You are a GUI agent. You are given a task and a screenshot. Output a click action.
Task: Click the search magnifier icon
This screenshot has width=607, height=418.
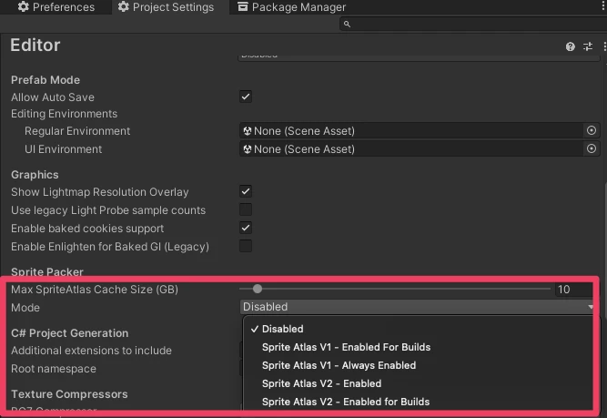(347, 24)
